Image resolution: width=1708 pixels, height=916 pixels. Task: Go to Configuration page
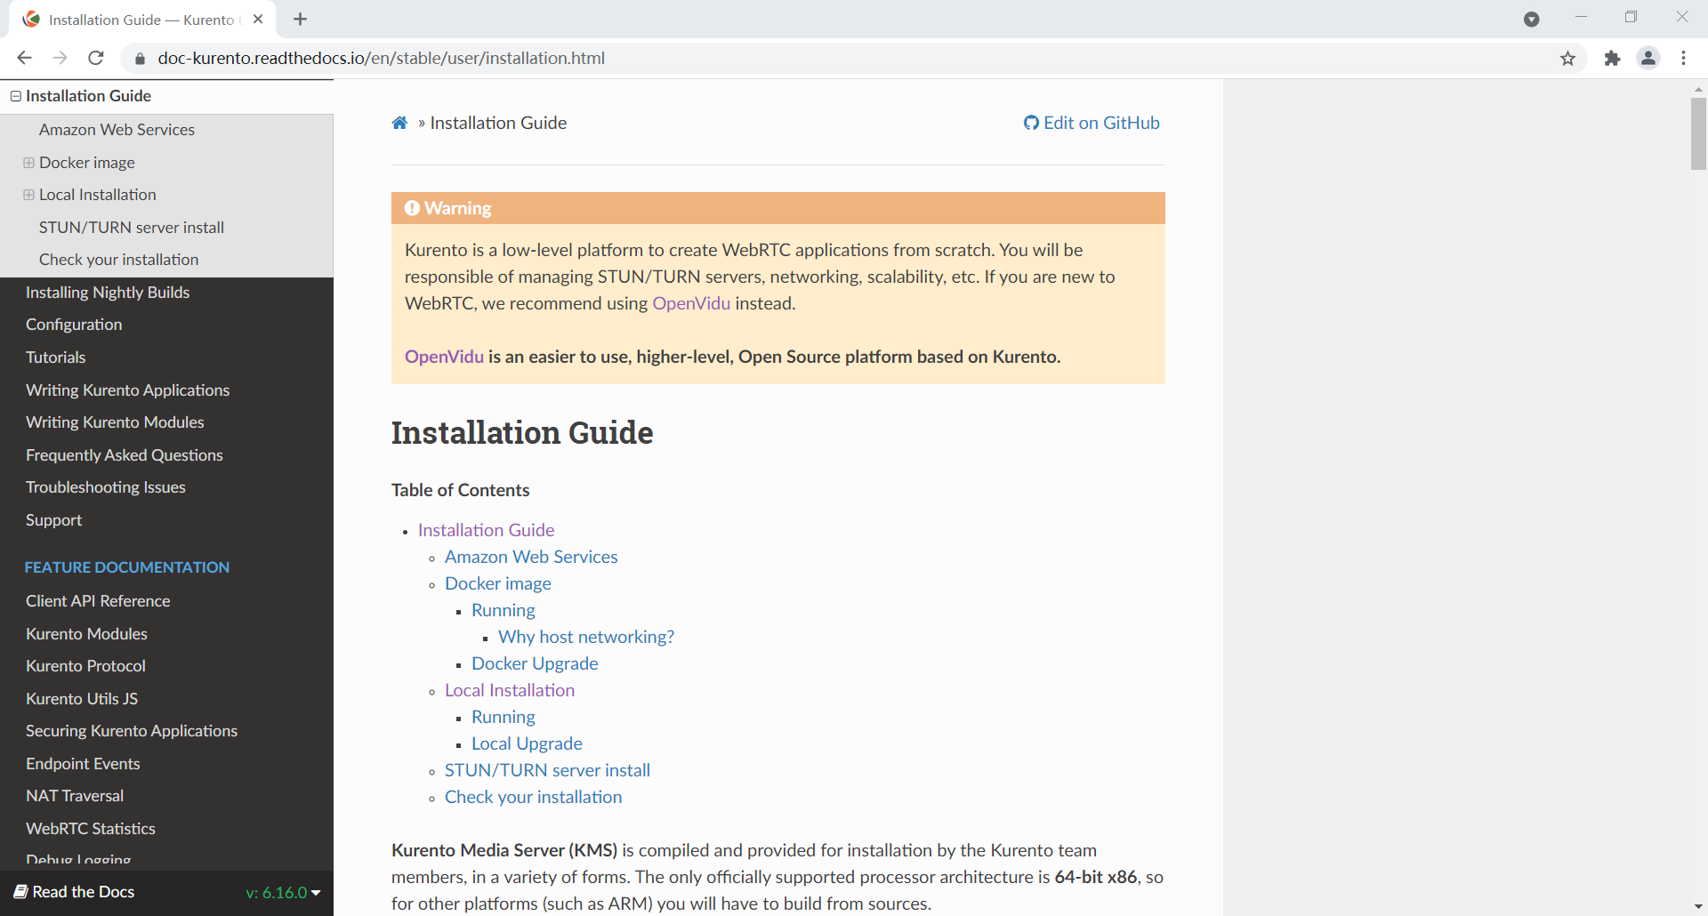point(74,325)
